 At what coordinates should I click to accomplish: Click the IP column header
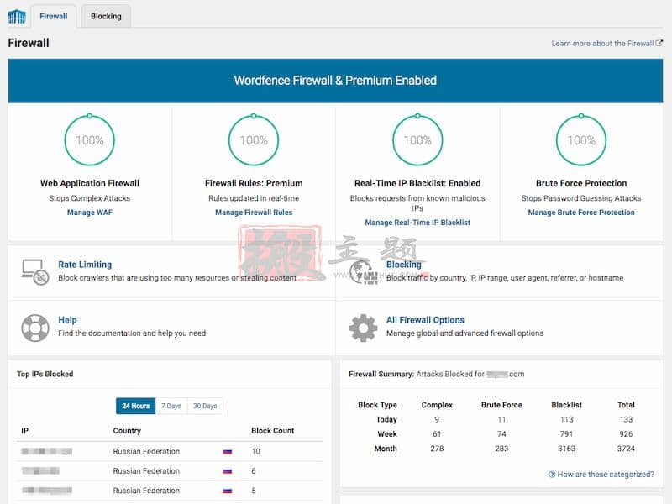25,431
